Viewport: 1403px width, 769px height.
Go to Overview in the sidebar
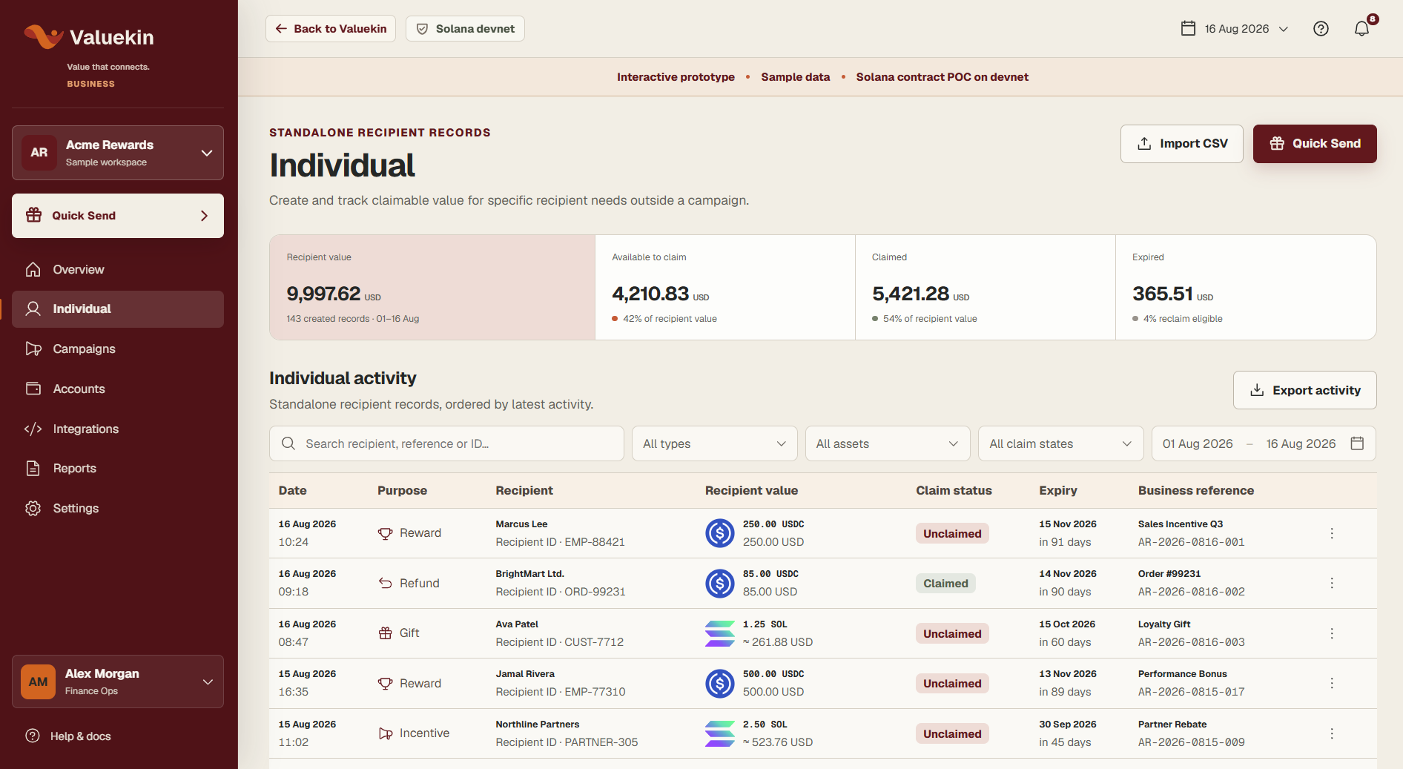(x=118, y=269)
